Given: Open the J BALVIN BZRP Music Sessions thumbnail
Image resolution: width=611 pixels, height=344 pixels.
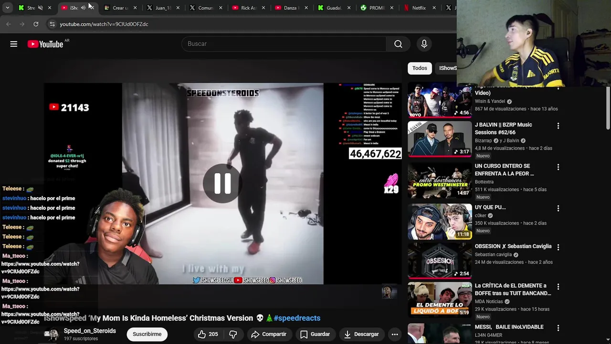Looking at the screenshot, I should [440, 139].
